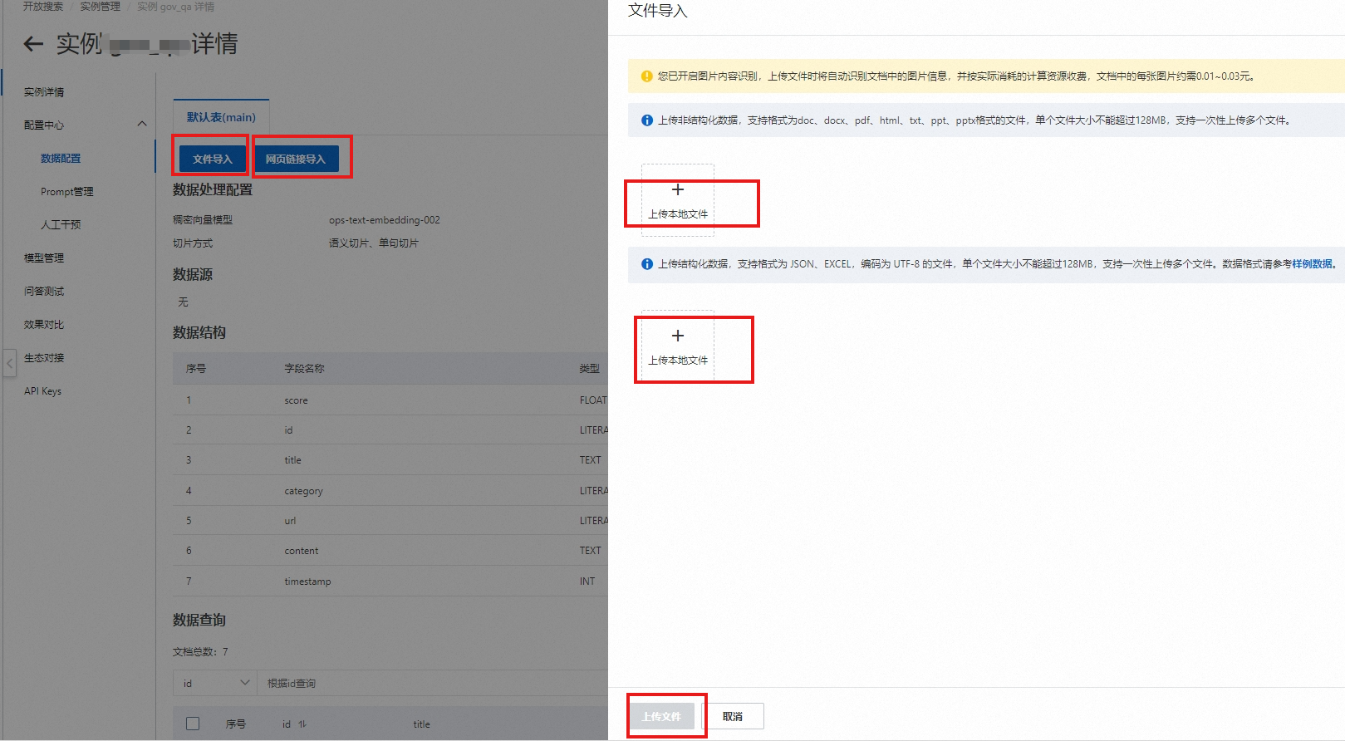Switch to the 默认表(main) tab
The height and width of the screenshot is (741, 1345).
click(221, 117)
